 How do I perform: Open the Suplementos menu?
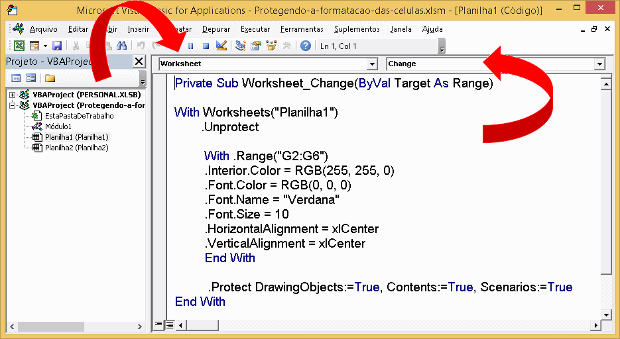(357, 29)
